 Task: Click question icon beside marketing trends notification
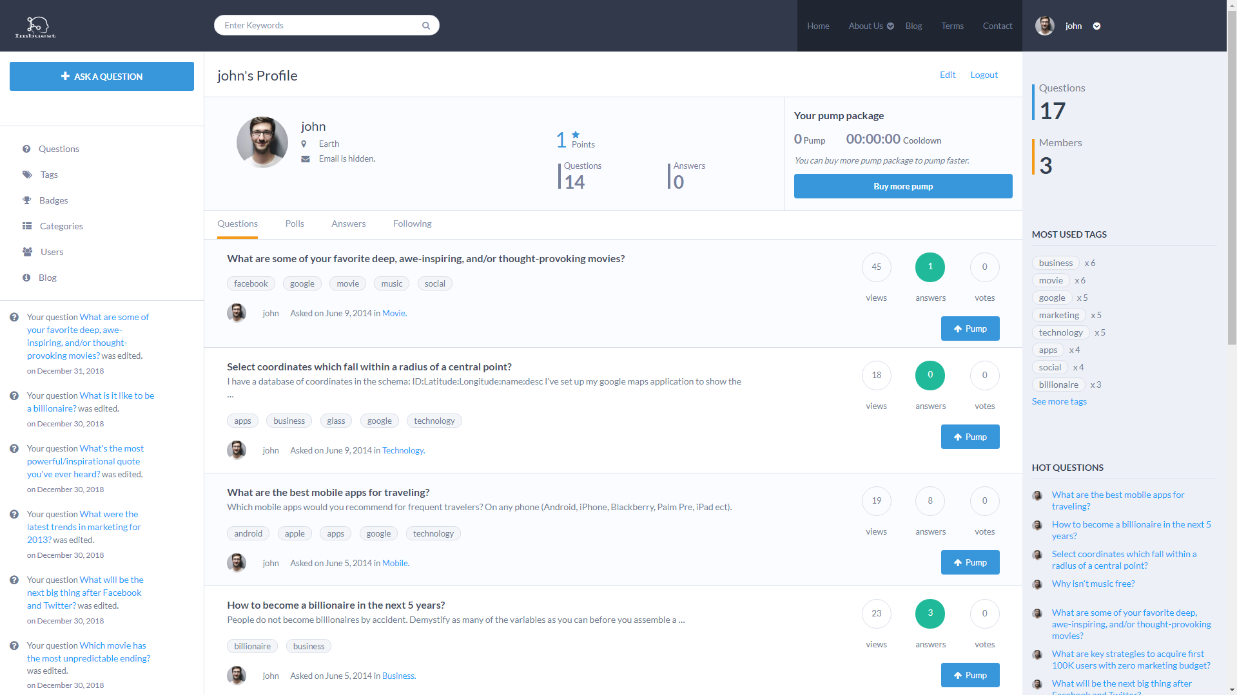click(x=14, y=514)
